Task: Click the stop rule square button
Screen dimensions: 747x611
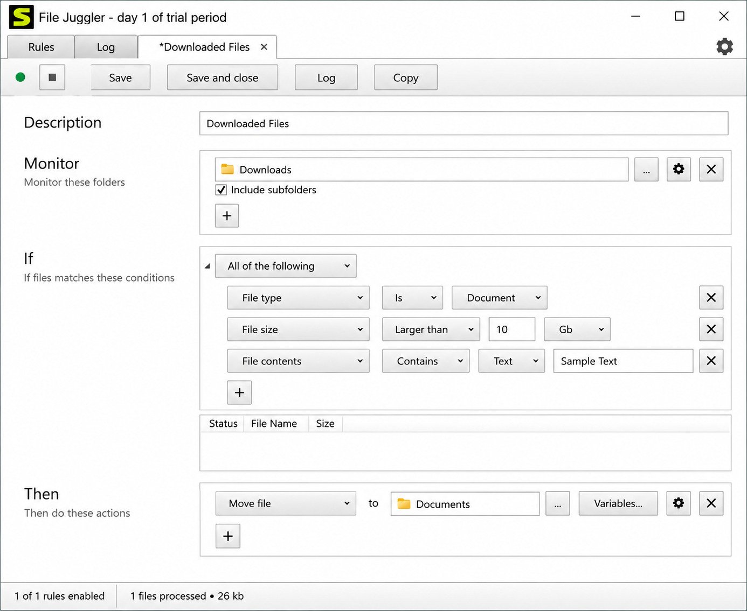Action: [52, 78]
